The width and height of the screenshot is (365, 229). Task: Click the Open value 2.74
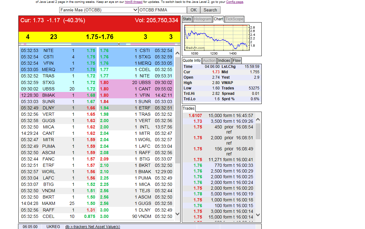pos(216,78)
